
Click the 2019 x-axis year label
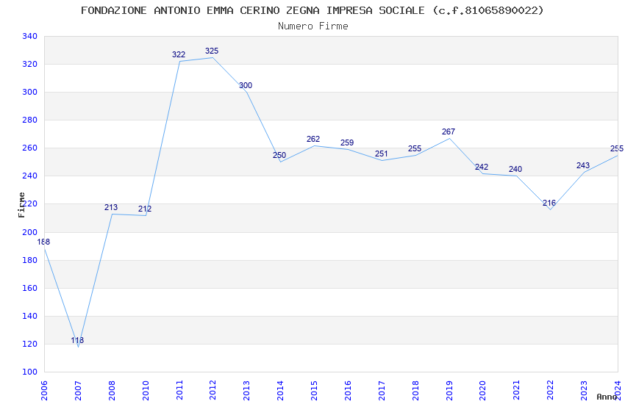coord(449,391)
